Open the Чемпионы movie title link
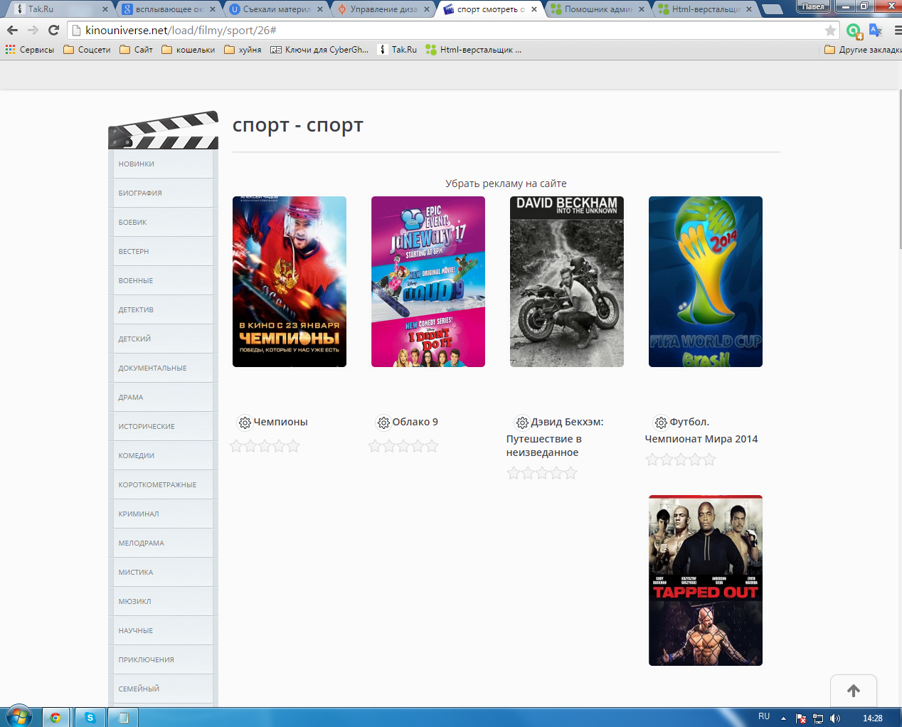Viewport: 902px width, 727px height. coord(280,422)
